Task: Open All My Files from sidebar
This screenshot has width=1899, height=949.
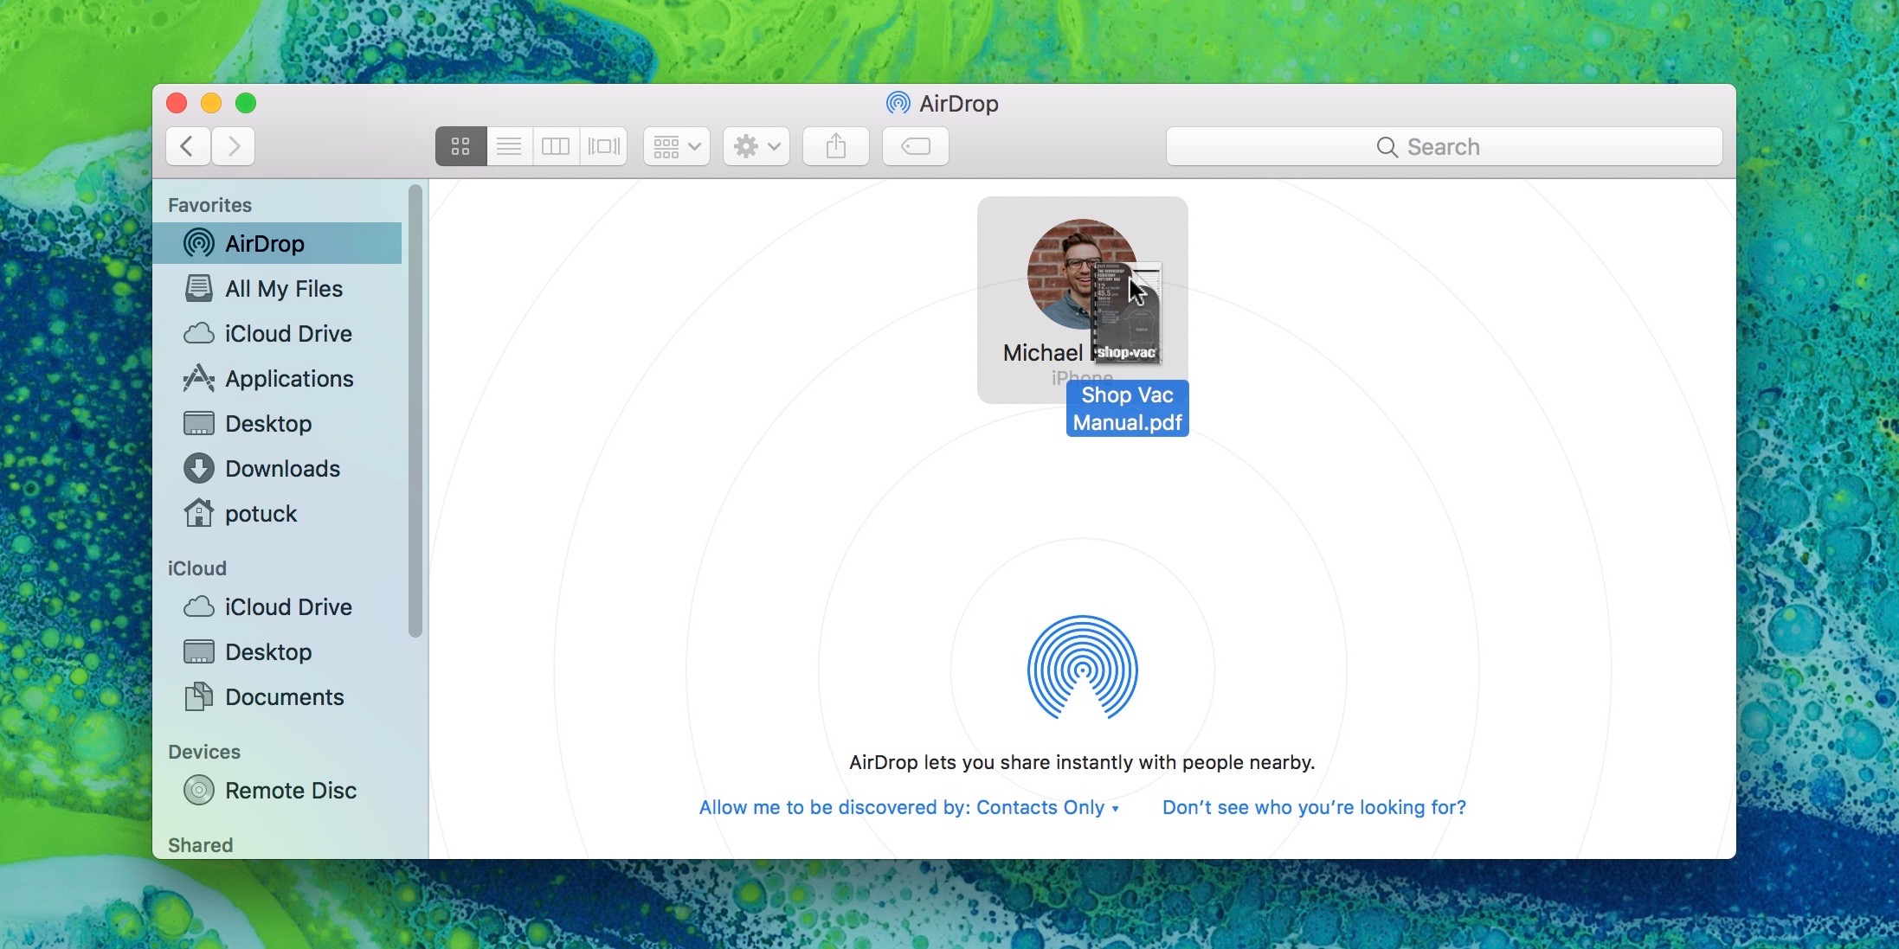Action: 283,289
